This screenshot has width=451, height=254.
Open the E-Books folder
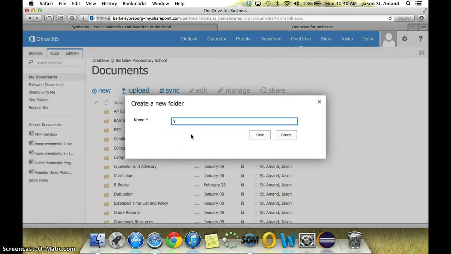121,185
